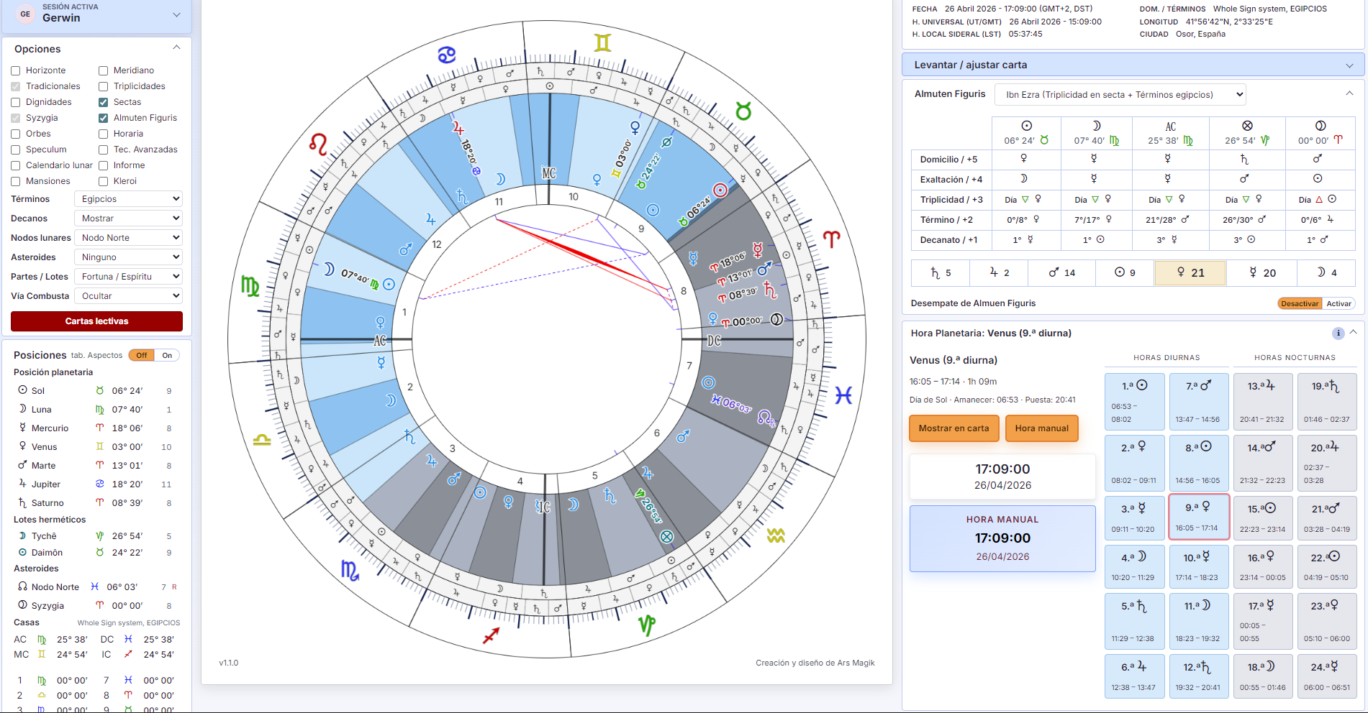
Task: Open the Nodos lunares dropdown
Action: (128, 238)
